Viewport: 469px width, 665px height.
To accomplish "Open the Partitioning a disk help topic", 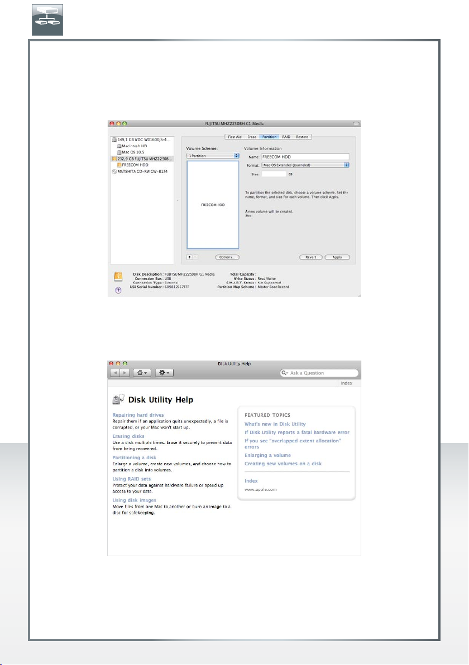I will pos(134,457).
